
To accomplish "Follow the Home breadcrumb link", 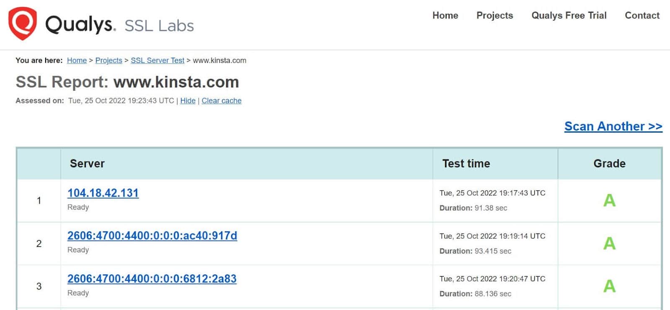I will (x=77, y=60).
